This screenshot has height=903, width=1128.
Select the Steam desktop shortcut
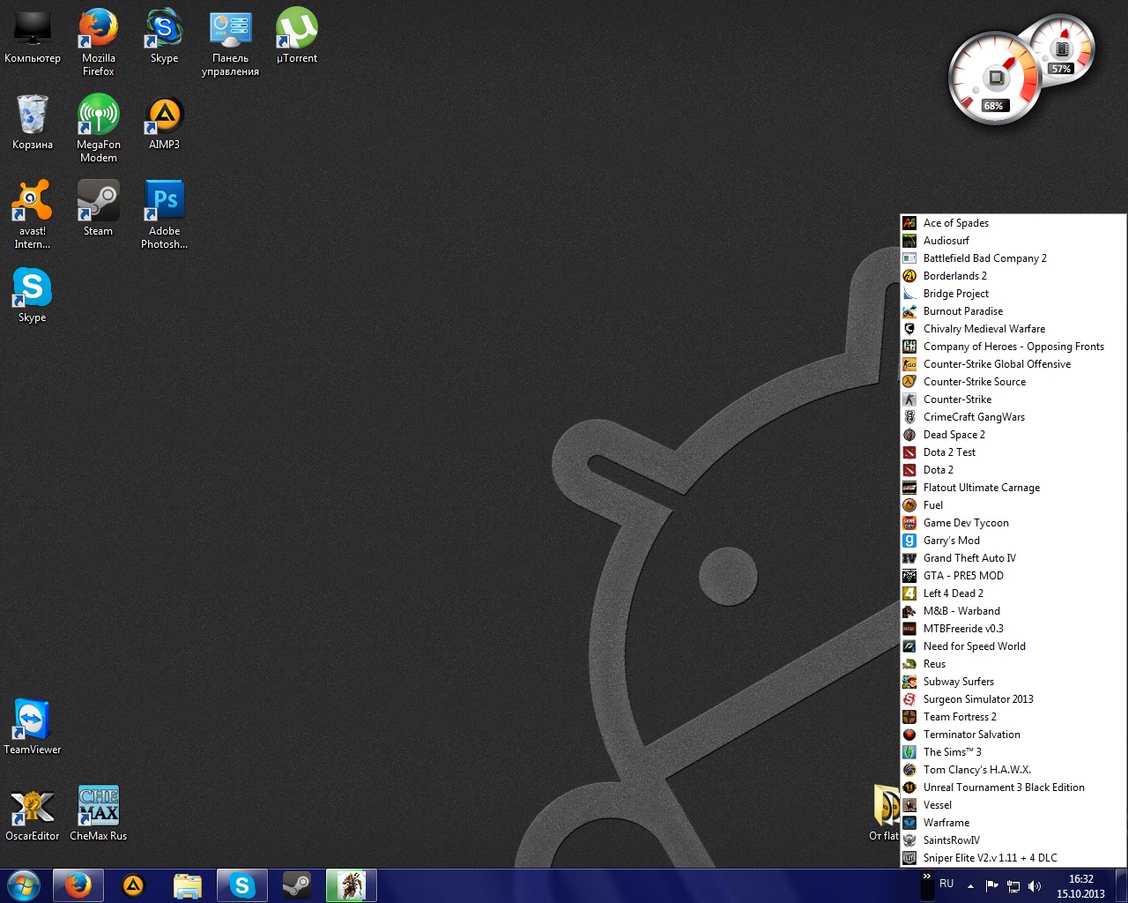[98, 209]
